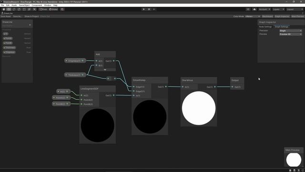Start Play mode
The width and height of the screenshot is (305, 172).
(x=144, y=10)
